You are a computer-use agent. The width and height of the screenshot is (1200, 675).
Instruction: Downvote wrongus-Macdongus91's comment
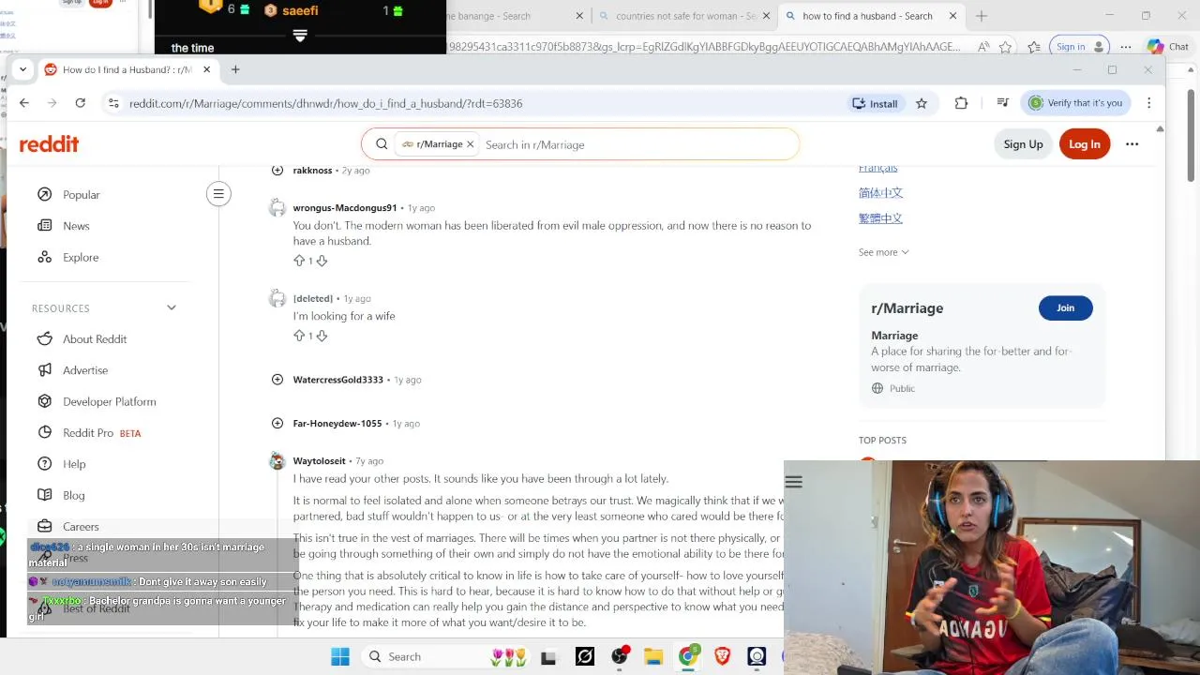322,261
